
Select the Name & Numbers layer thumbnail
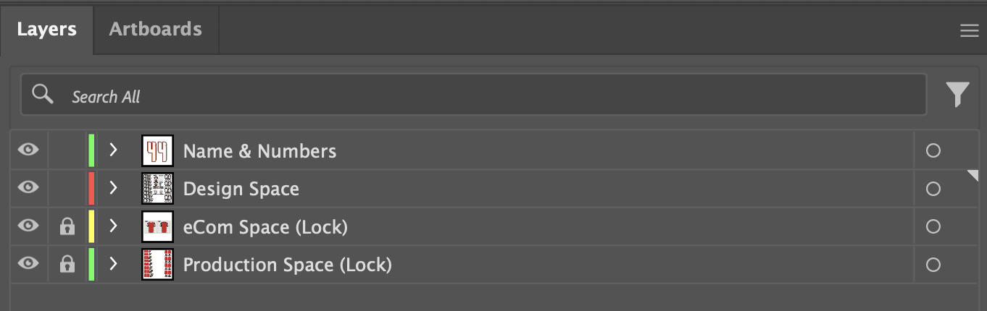point(157,151)
